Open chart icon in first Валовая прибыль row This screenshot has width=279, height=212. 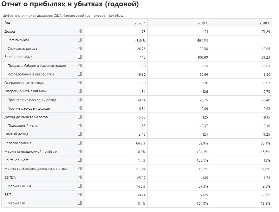[80, 57]
